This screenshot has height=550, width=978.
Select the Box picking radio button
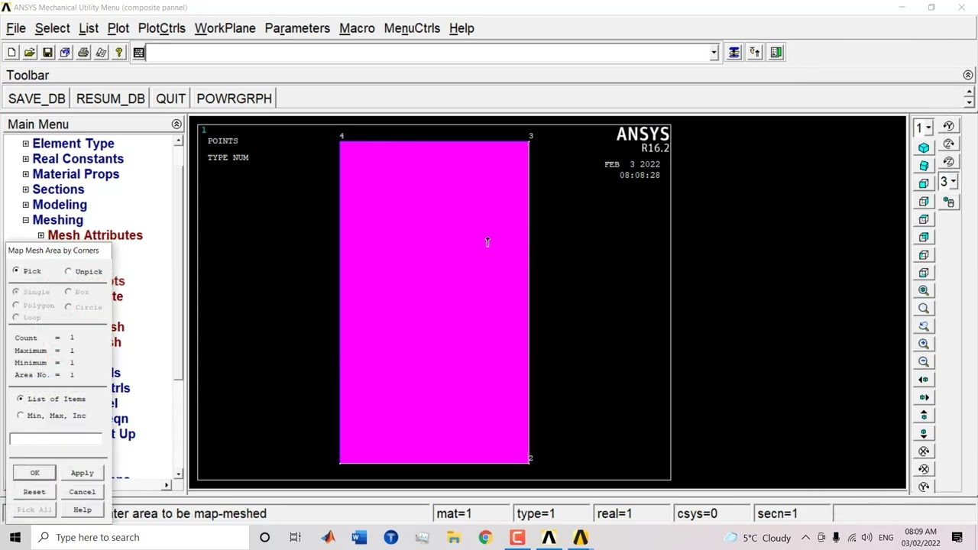[68, 292]
